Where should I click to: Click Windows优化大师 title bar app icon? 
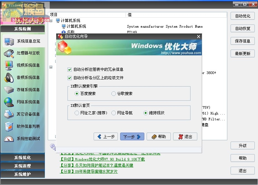click(5, 5)
